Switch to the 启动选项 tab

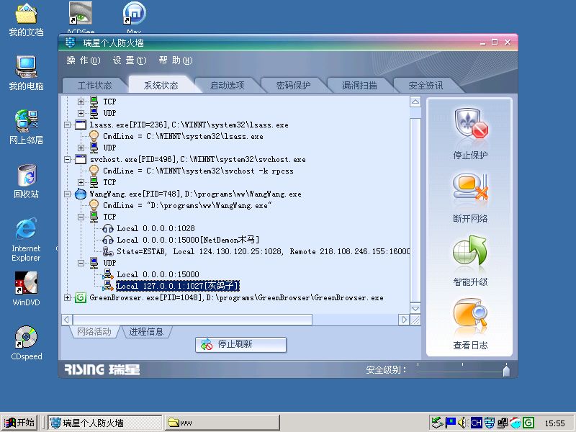[x=227, y=85]
